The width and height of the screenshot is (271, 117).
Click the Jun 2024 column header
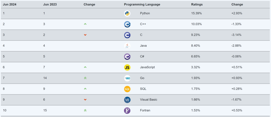(x=10, y=5)
